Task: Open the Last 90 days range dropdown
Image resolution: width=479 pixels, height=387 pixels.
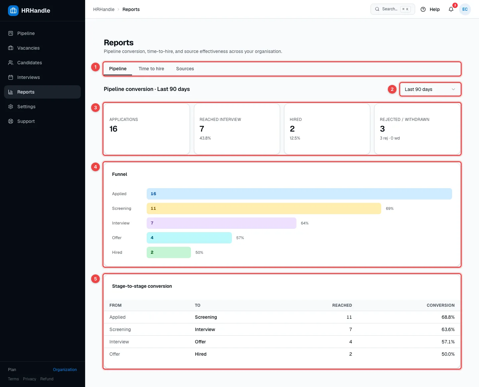Action: point(430,89)
